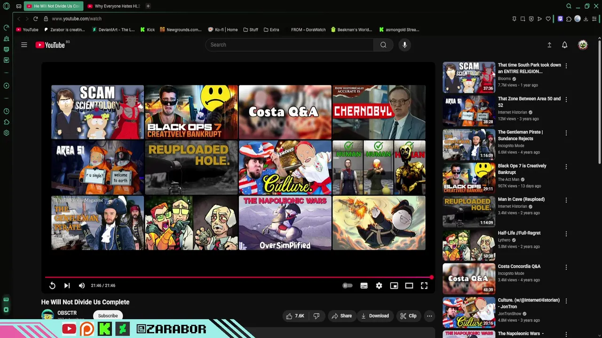602x338 pixels.
Task: Open The Napoleonic Wars end-screen thumbnail
Action: click(x=285, y=223)
